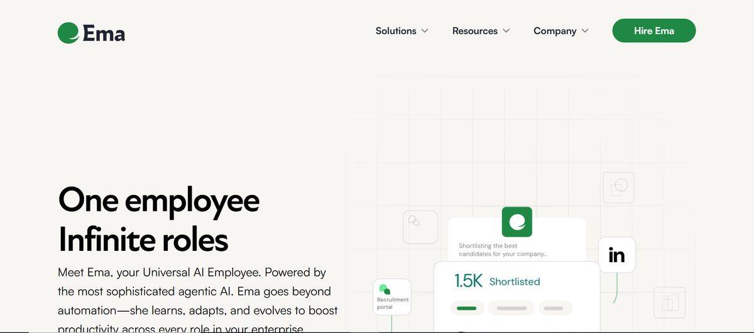Click the faded bar chart icon tile
Image resolution: width=754 pixels, height=333 pixels.
[x=669, y=302]
